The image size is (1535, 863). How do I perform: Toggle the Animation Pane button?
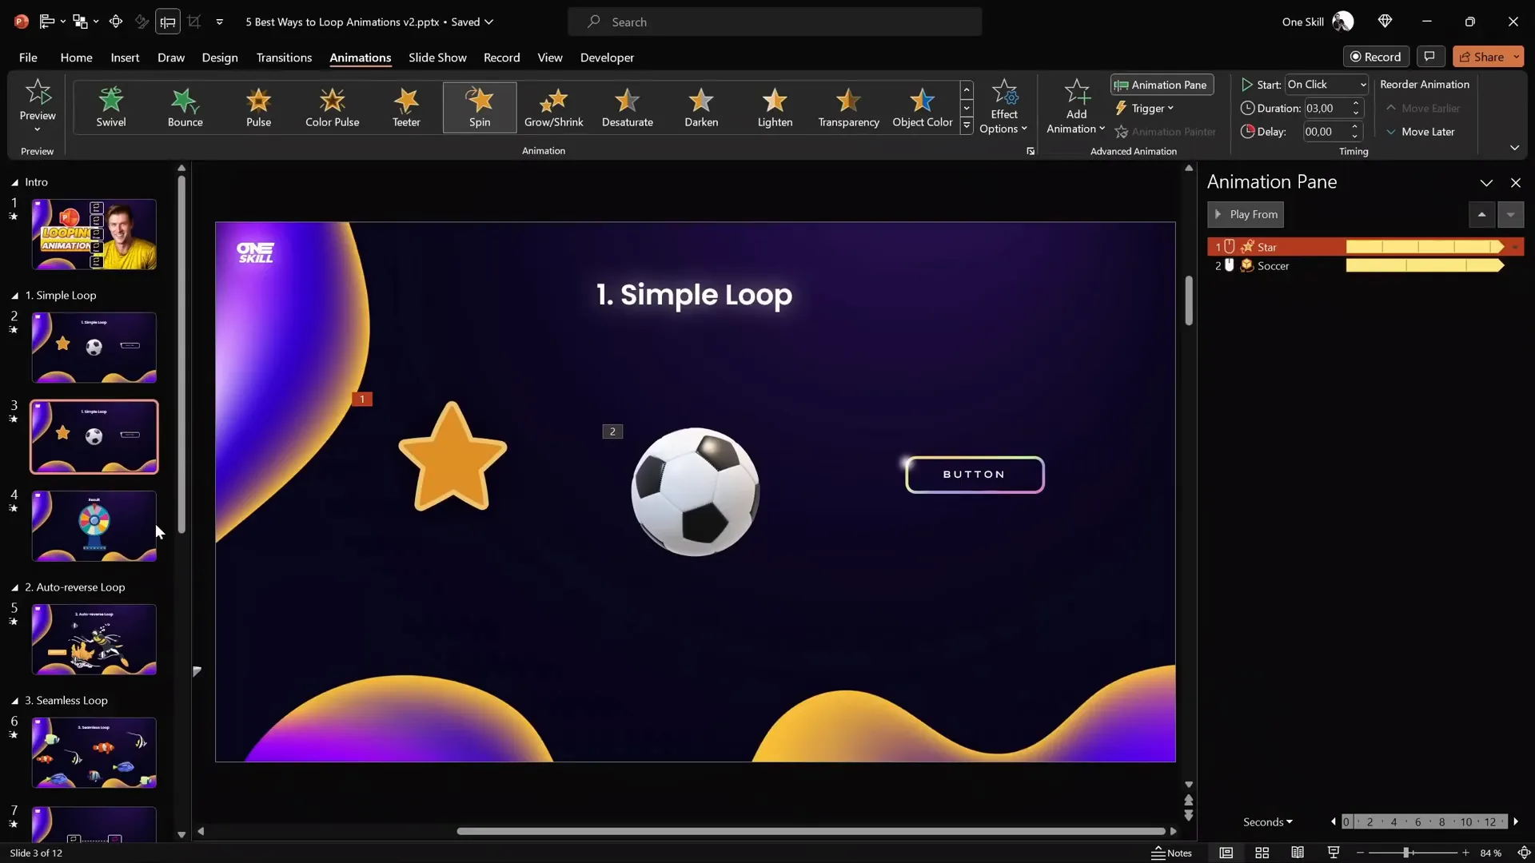pyautogui.click(x=1162, y=85)
